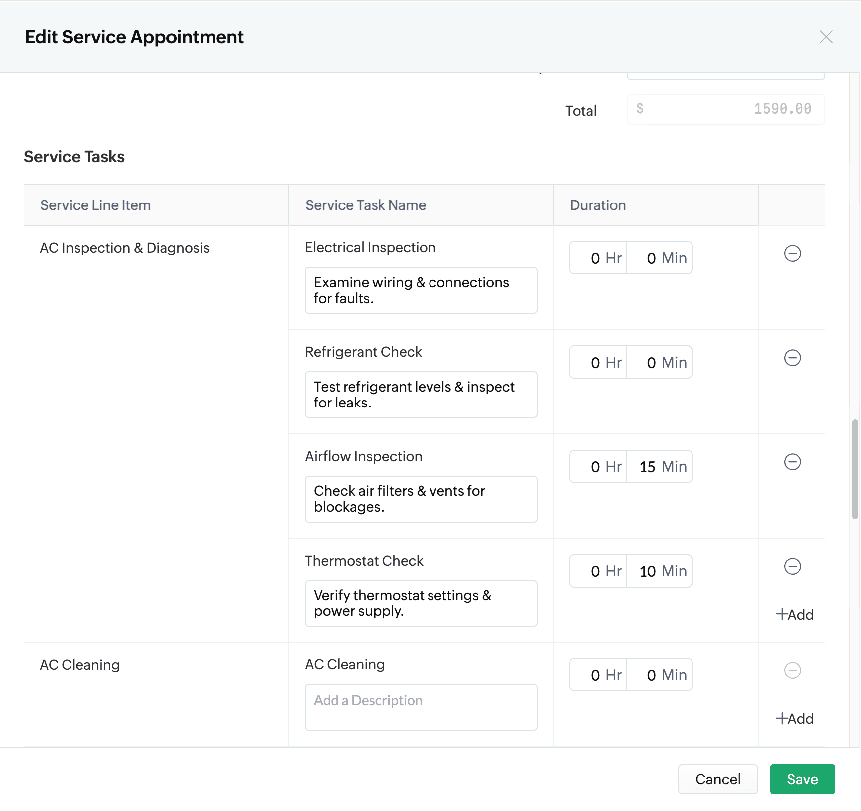Screen dimensions: 861x811
Task: Edit the Airflow Inspection description text
Action: [x=421, y=499]
